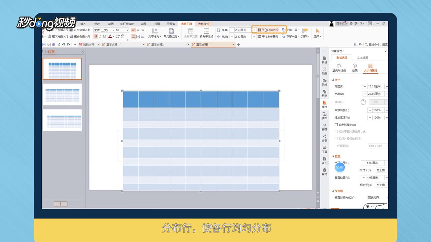Apply the red font color
The height and width of the screenshot is (242, 431).
[x=110, y=36]
